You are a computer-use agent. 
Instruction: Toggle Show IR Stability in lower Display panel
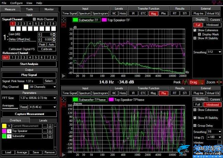tap(195, 118)
